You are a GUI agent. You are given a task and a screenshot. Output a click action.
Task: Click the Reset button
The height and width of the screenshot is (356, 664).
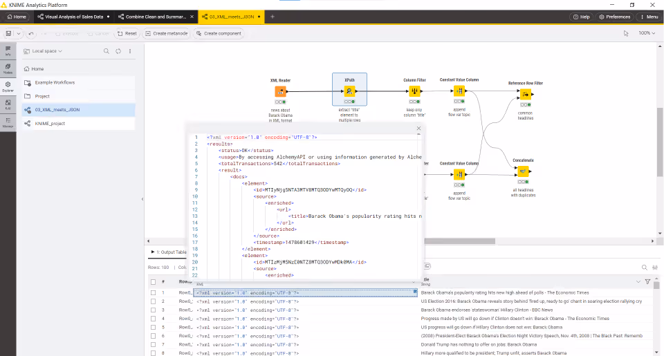tap(127, 33)
